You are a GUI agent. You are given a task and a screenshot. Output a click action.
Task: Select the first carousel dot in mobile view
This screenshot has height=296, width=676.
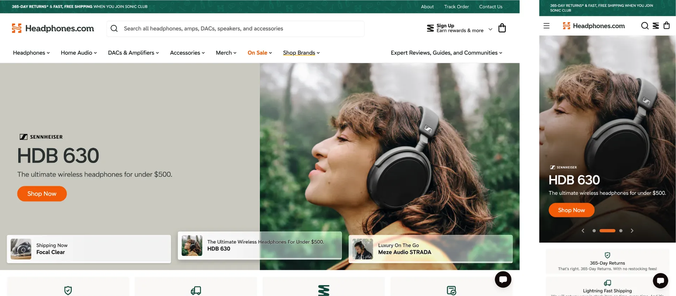click(594, 231)
